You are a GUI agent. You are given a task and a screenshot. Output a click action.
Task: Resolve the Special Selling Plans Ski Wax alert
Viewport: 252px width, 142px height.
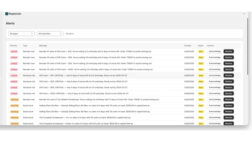[x=229, y=105]
